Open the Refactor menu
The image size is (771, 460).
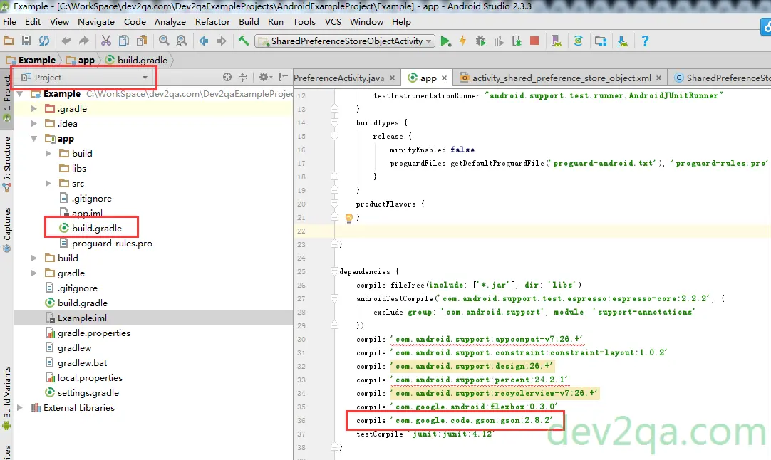tap(212, 21)
